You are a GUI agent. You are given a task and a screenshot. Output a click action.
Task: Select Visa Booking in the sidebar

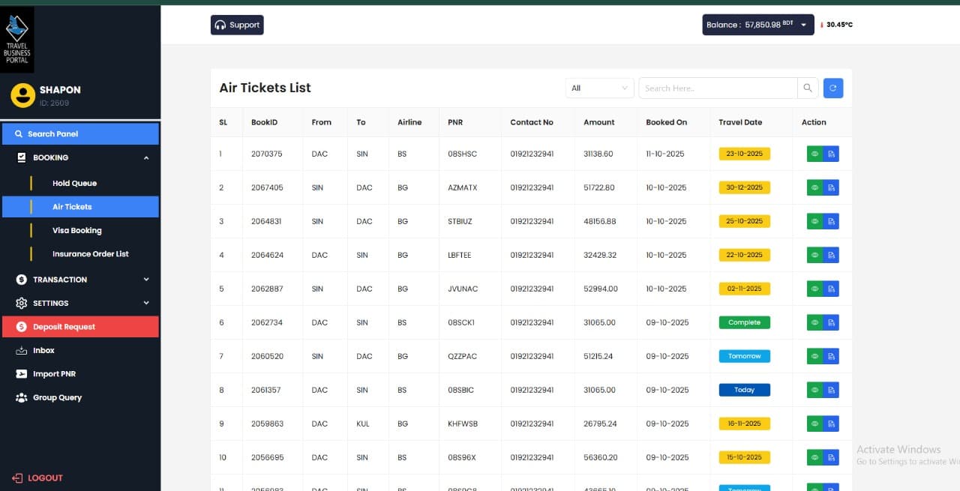[x=79, y=230]
